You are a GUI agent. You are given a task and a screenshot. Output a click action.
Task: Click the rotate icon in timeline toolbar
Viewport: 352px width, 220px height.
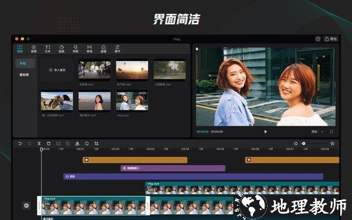[x=87, y=144]
